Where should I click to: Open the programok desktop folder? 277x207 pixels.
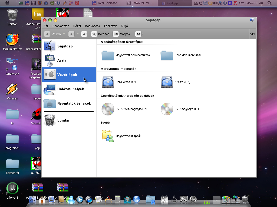pos(12,141)
